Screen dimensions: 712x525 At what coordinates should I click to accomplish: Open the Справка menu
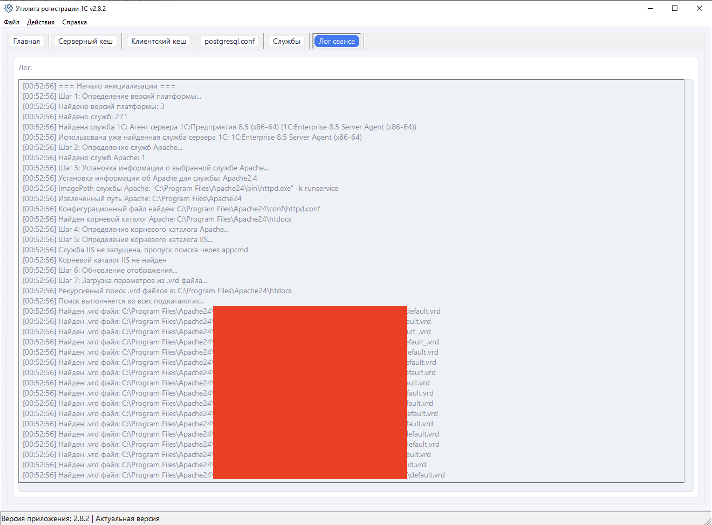pyautogui.click(x=74, y=22)
